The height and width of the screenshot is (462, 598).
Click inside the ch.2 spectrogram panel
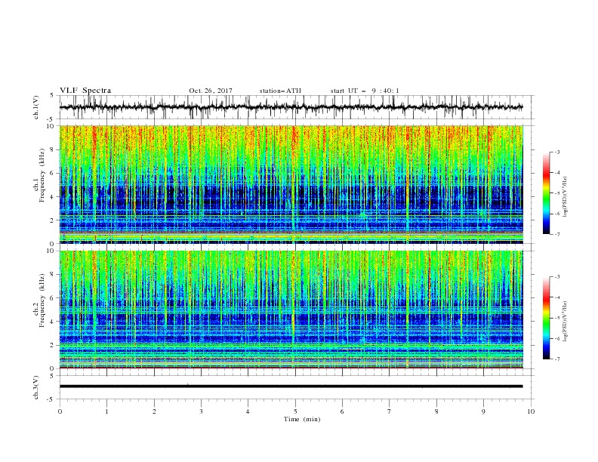pyautogui.click(x=291, y=310)
